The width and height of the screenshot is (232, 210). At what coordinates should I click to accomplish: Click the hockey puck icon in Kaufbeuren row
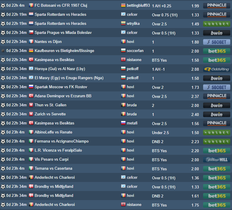pyautogui.click(x=3, y=51)
